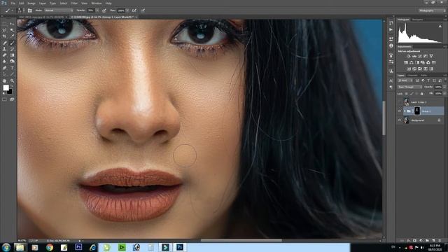
Task: Hide the Background layer
Action: pos(400,120)
